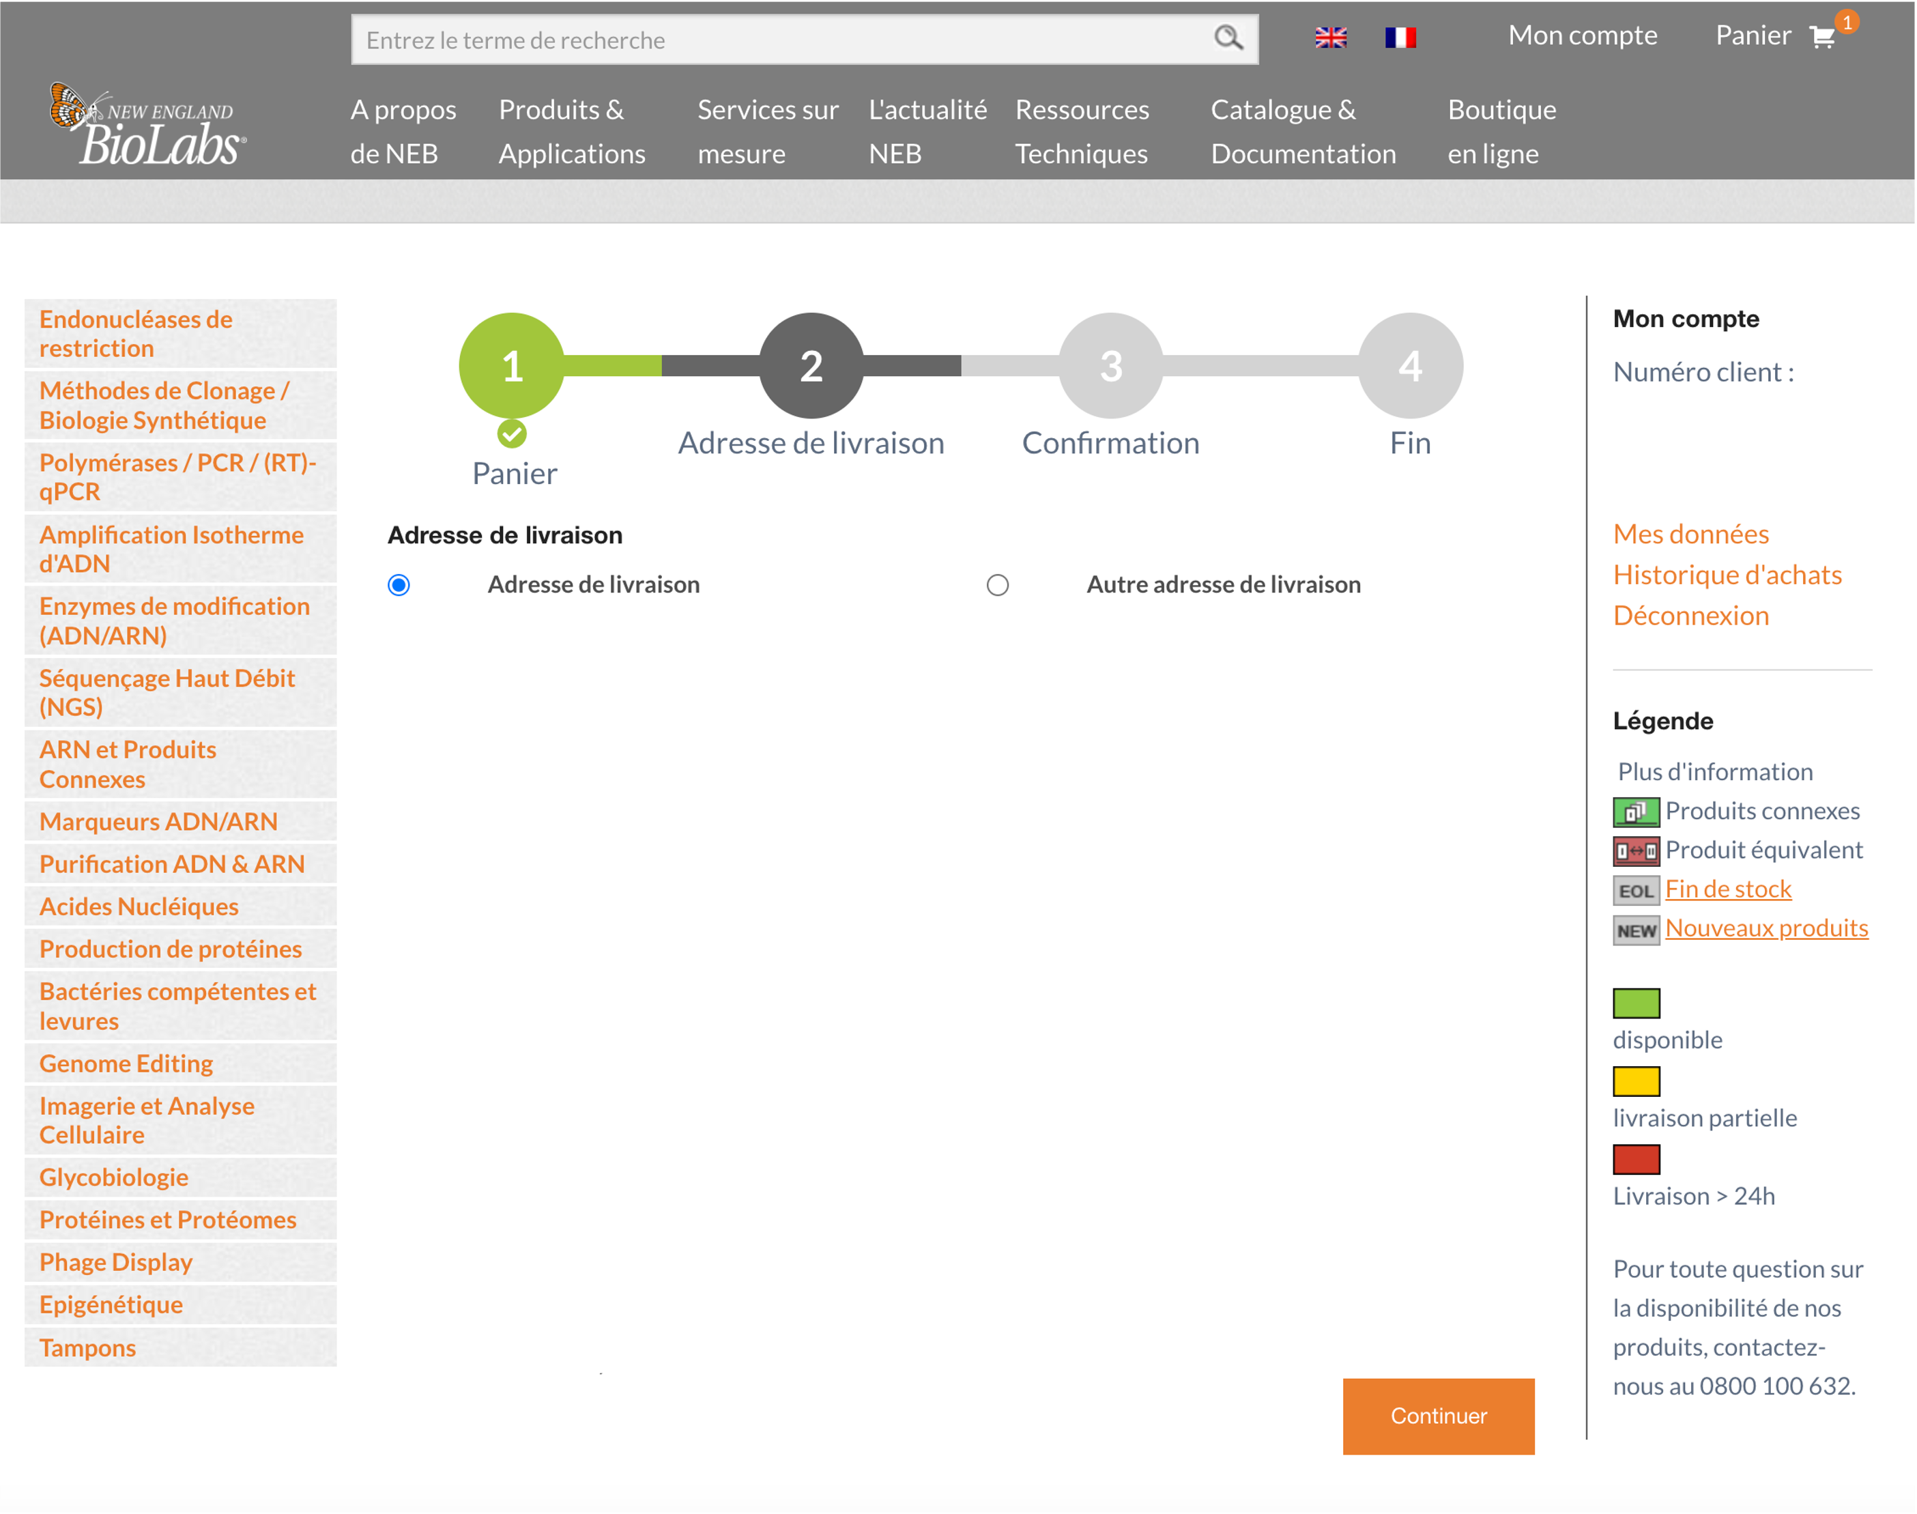This screenshot has width=1917, height=1514.
Task: Open Glycobiologie category
Action: [x=180, y=1178]
